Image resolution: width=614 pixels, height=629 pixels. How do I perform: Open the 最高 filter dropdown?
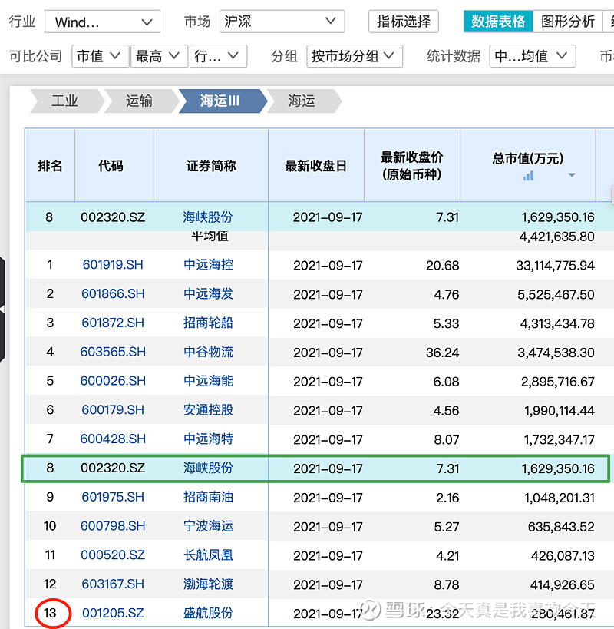coord(159,56)
